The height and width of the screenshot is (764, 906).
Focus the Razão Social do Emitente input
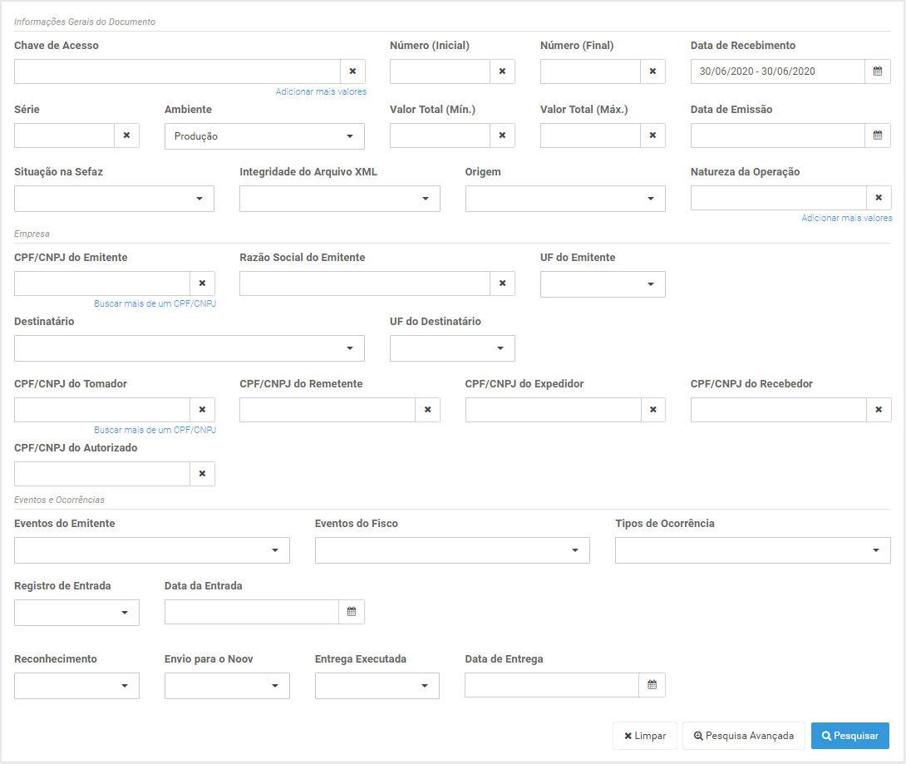click(x=365, y=283)
